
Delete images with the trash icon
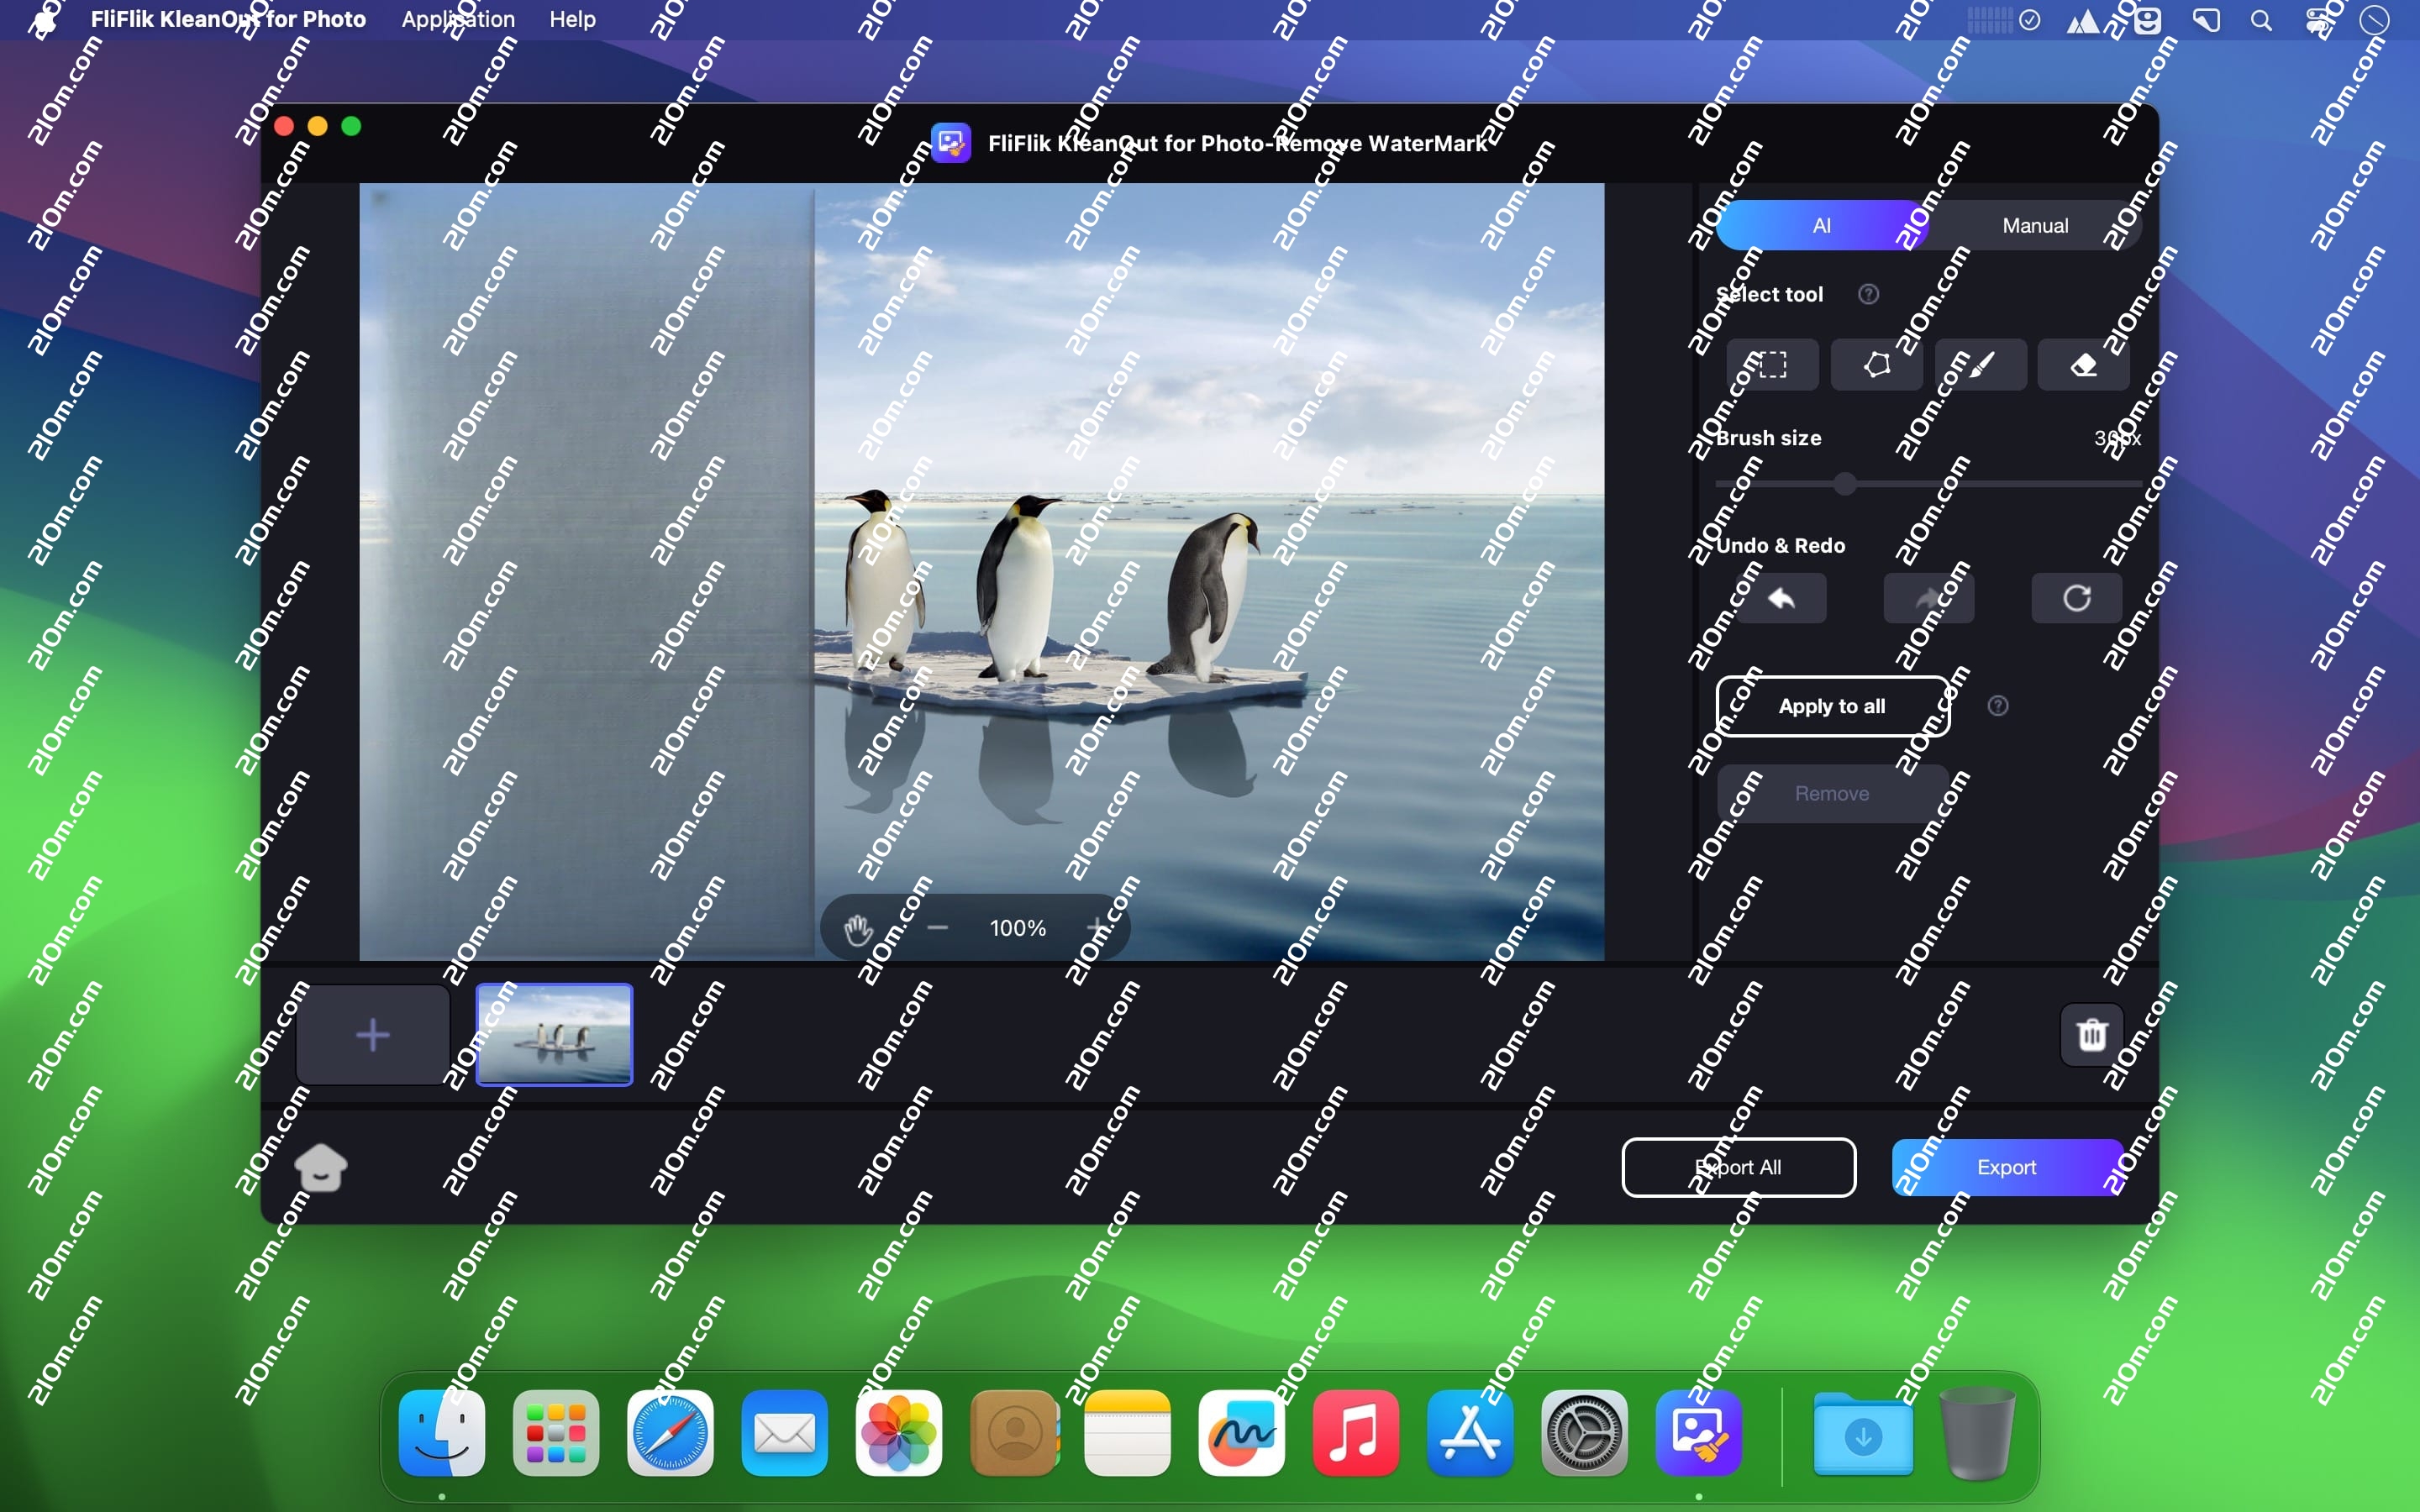click(2091, 1034)
